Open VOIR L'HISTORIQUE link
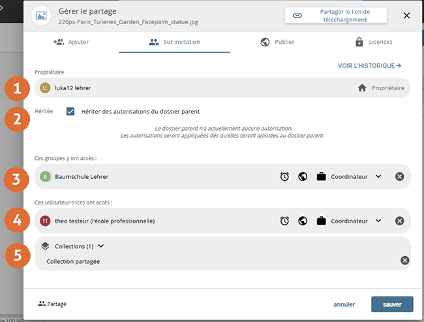The image size is (424, 322). [369, 66]
